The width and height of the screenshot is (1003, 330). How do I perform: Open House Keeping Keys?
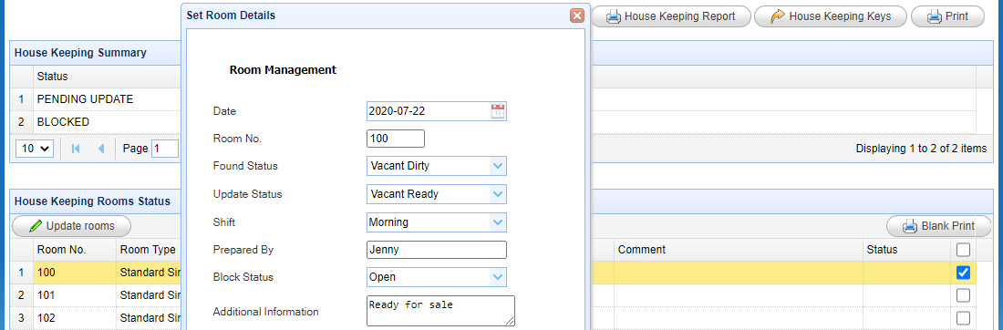coord(831,16)
